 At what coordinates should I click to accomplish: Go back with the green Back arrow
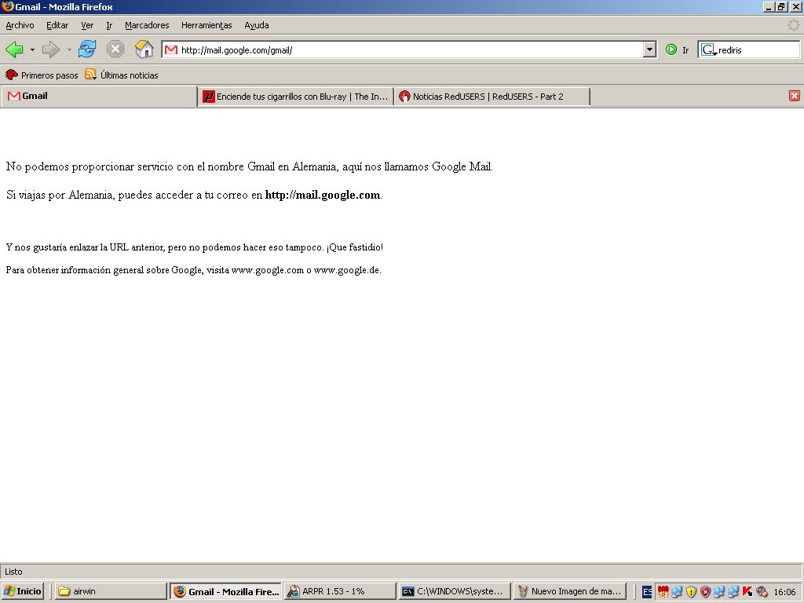point(14,49)
